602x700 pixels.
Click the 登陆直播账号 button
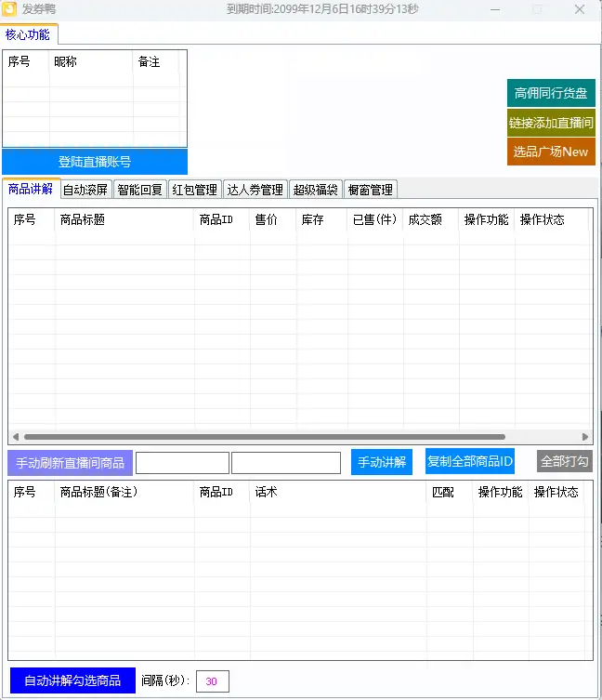pos(95,162)
